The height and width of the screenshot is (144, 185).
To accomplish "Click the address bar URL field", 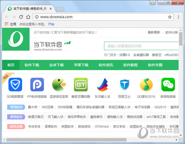I will 103,17.
